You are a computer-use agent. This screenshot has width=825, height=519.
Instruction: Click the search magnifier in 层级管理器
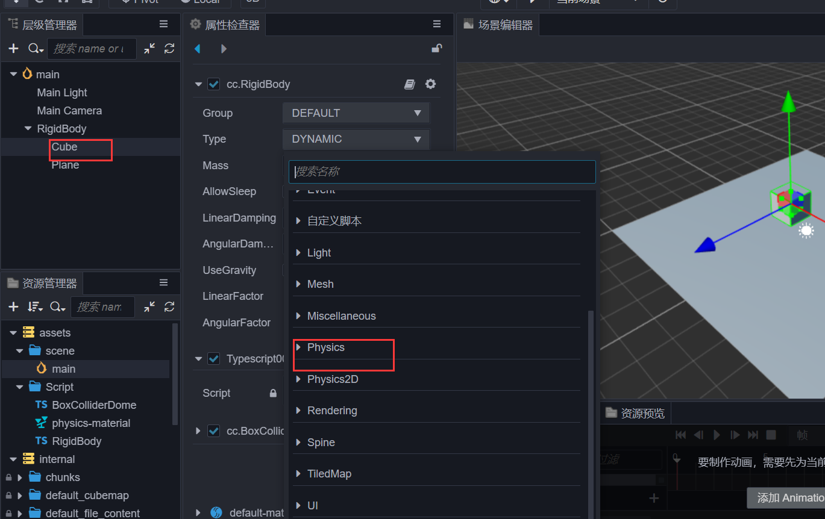(34, 48)
